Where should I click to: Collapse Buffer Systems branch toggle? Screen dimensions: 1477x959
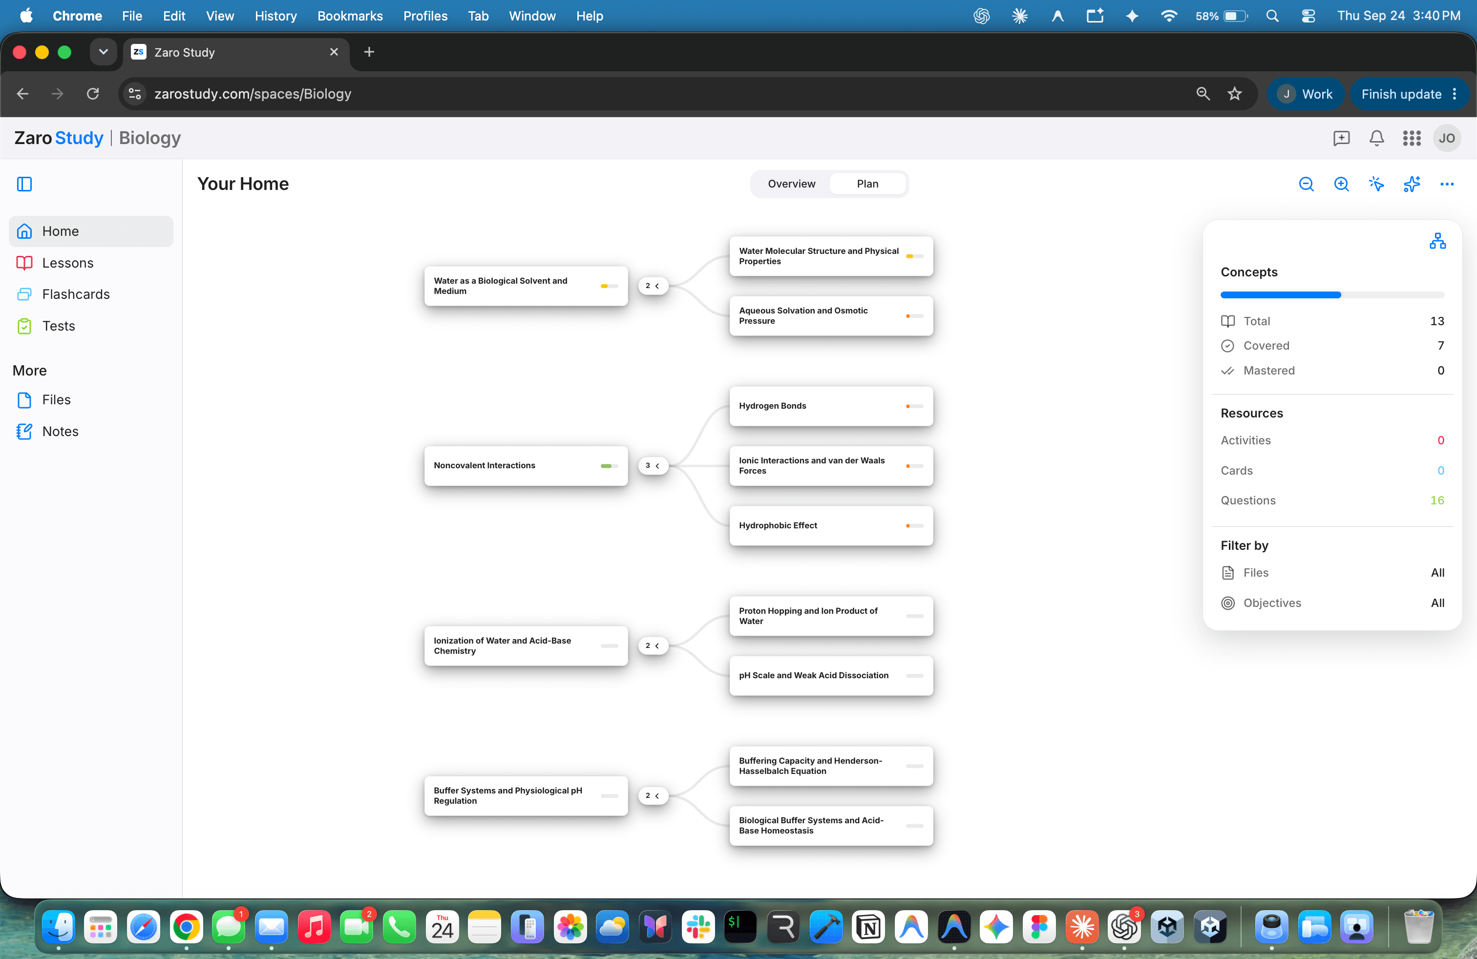[x=653, y=795]
